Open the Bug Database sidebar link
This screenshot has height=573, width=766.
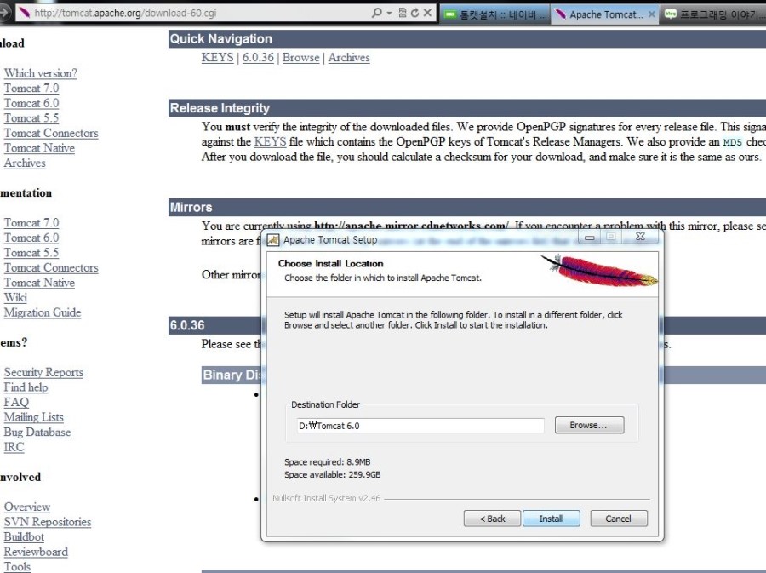(37, 433)
